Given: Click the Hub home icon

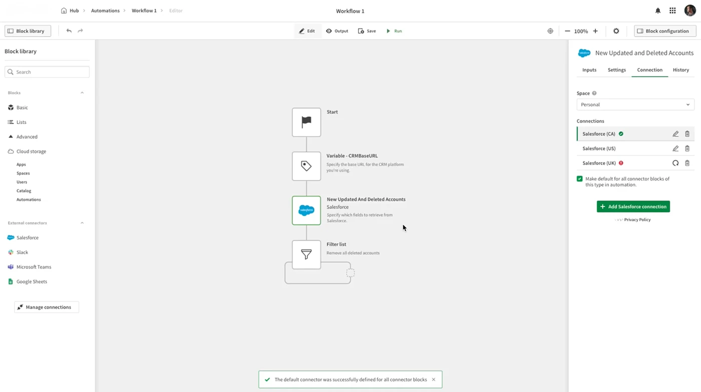Looking at the screenshot, I should (x=64, y=10).
